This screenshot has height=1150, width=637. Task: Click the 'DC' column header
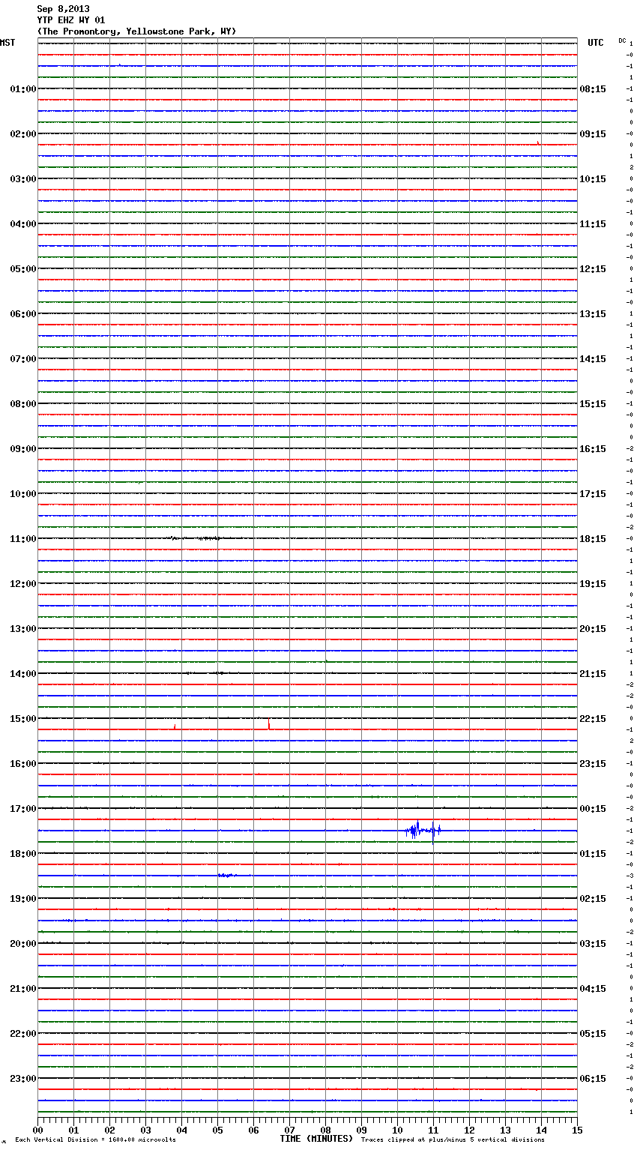[622, 40]
